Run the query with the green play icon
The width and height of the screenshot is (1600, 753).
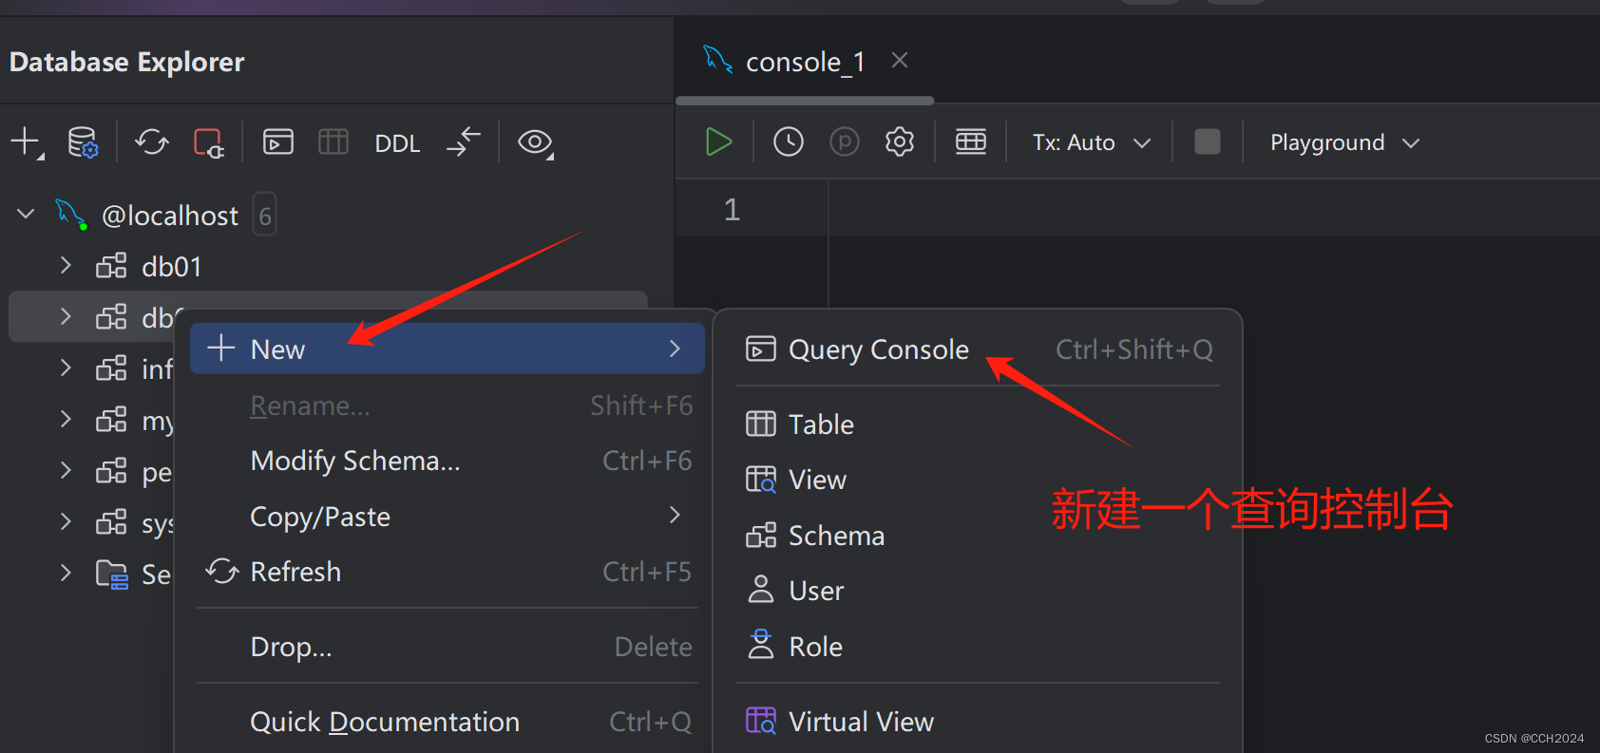718,141
